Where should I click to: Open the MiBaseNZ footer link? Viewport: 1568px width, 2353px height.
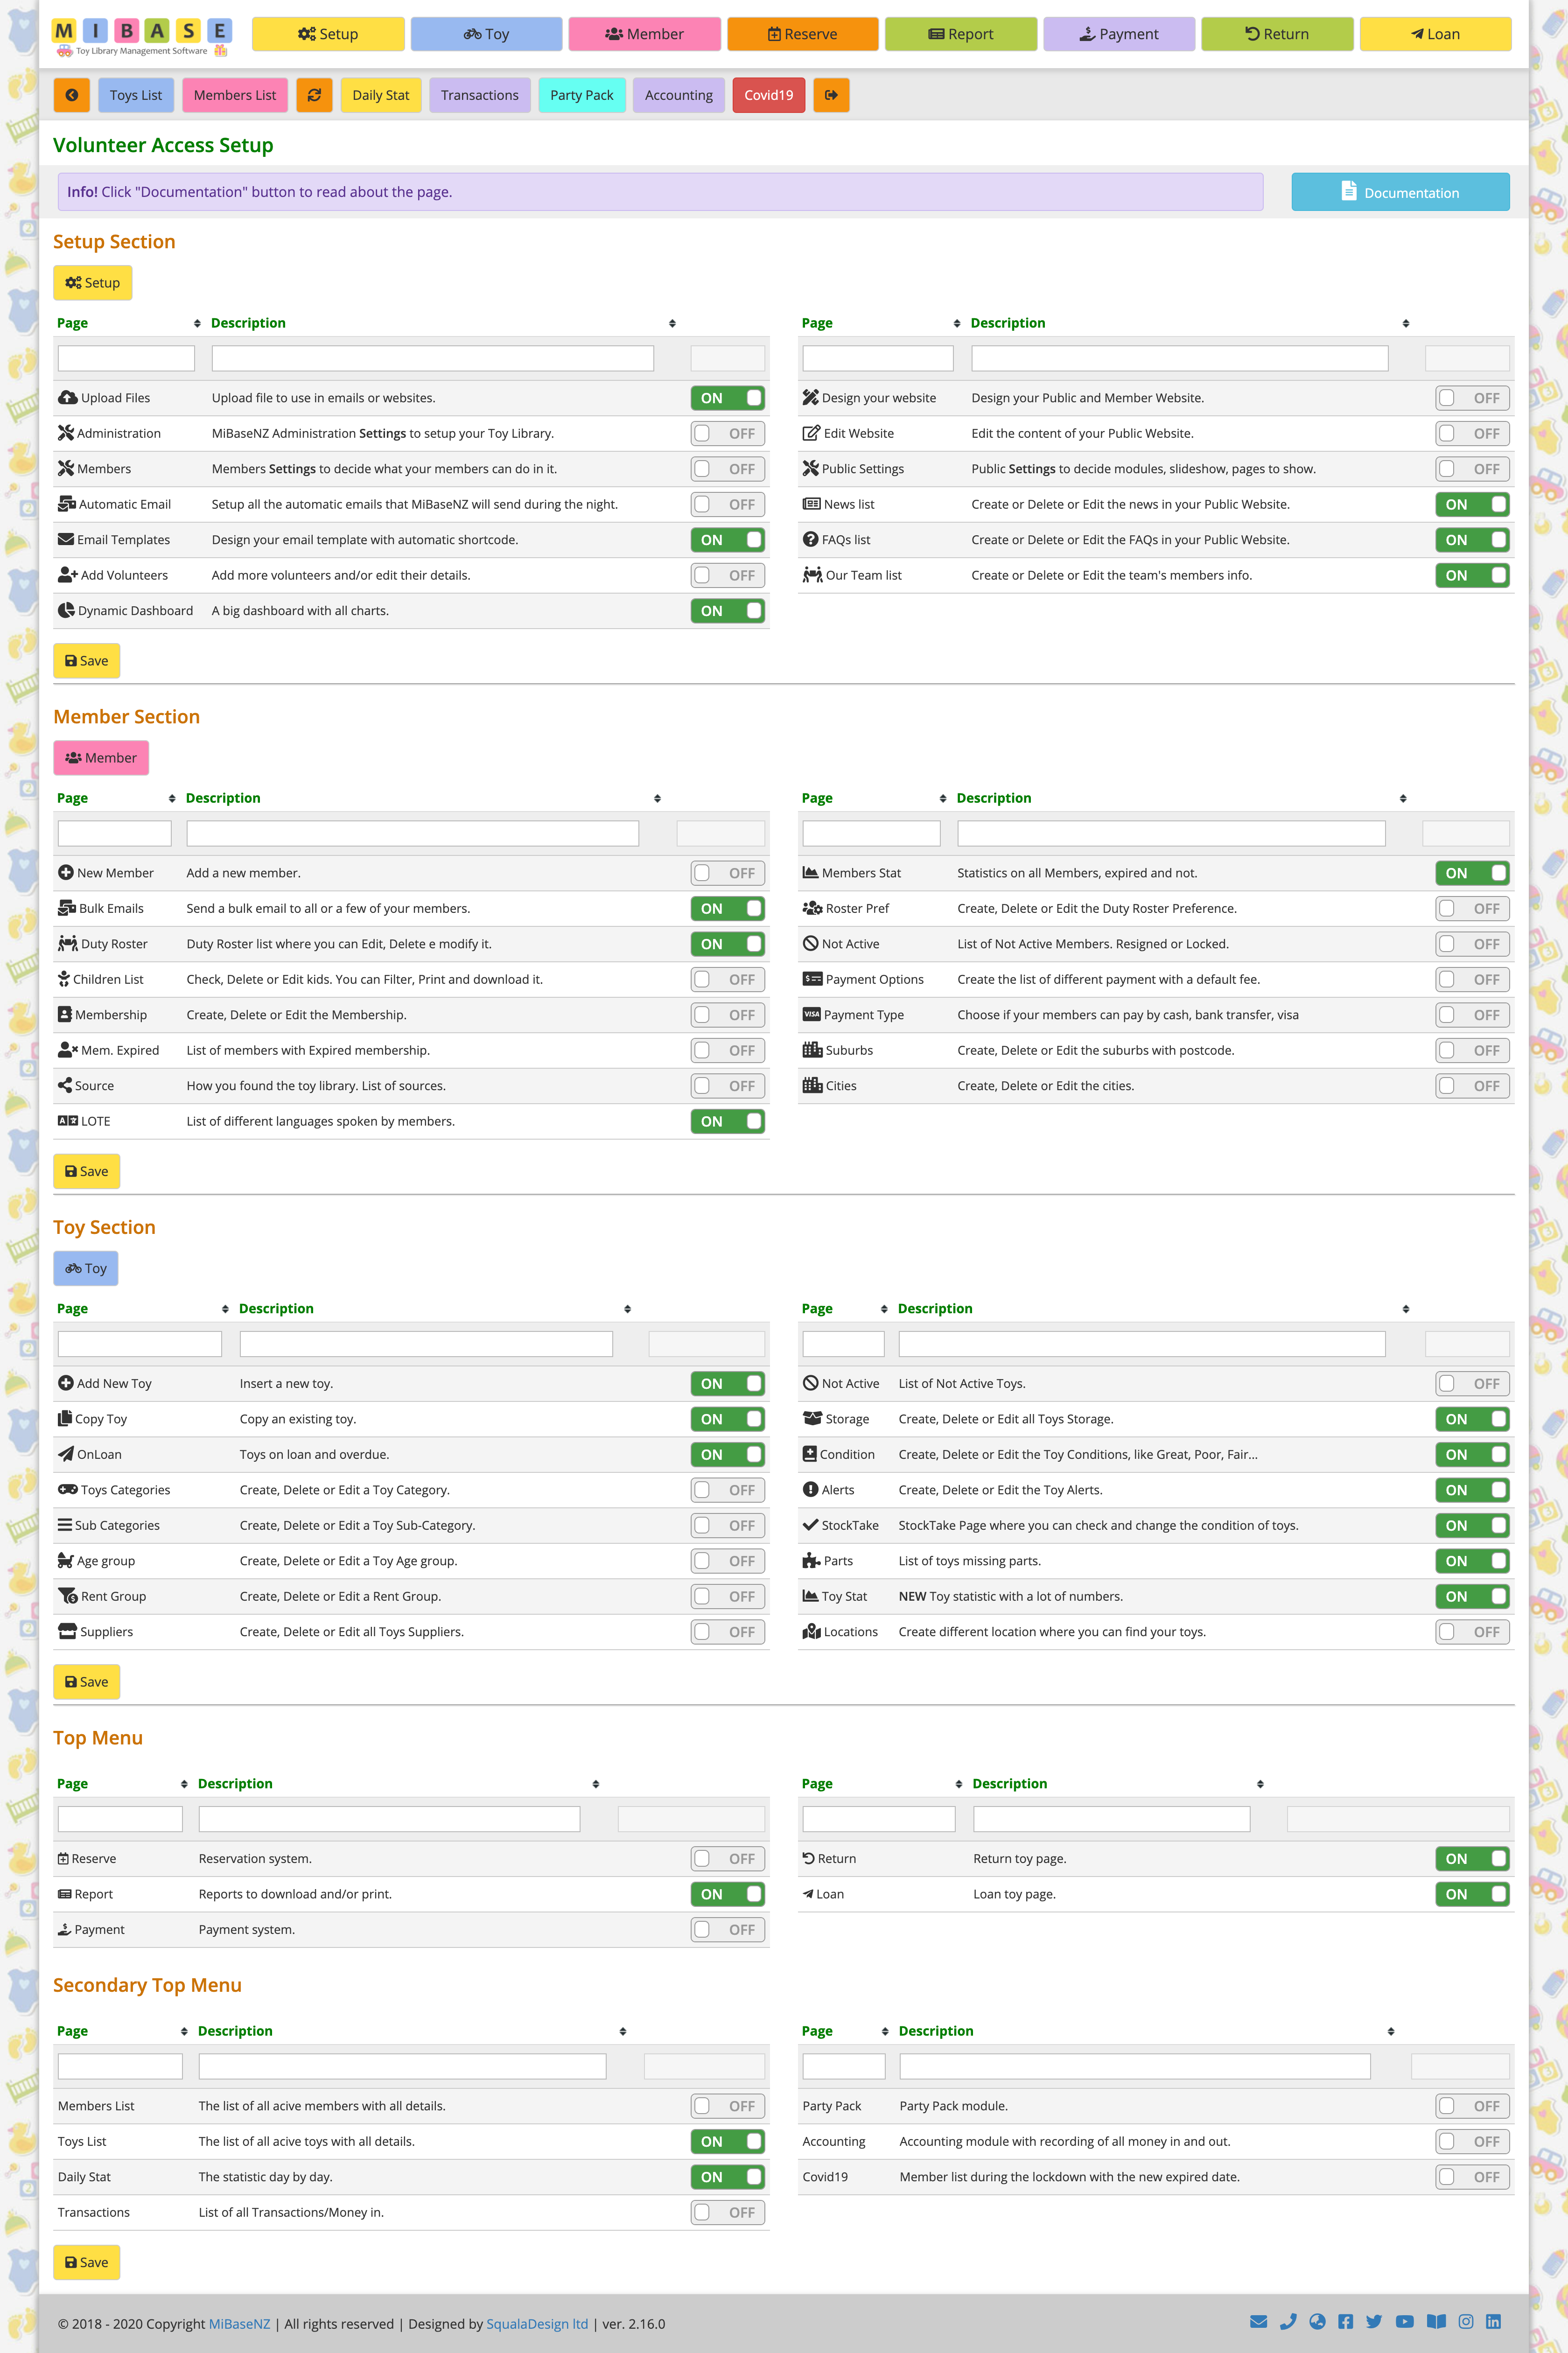(239, 2323)
